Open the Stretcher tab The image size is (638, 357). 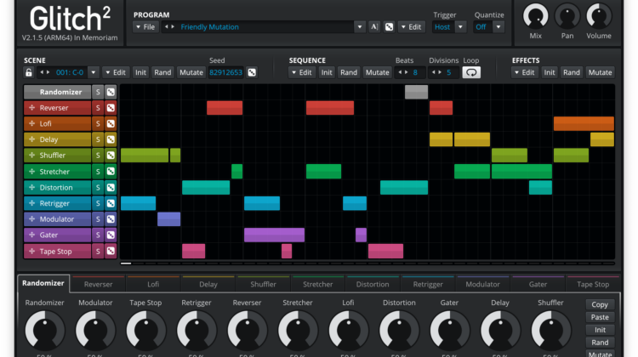pos(318,284)
